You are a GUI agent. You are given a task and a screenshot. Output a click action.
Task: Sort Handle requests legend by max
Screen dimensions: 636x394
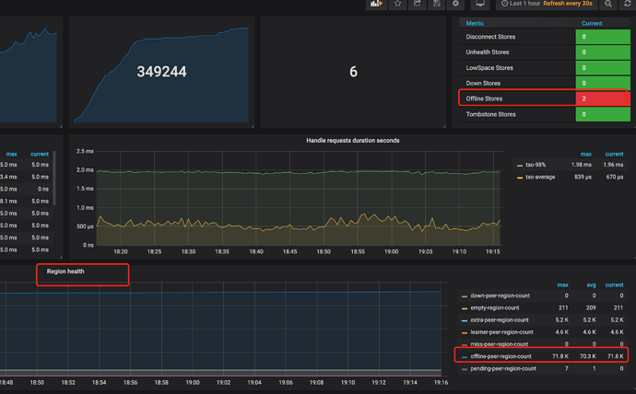pos(585,154)
